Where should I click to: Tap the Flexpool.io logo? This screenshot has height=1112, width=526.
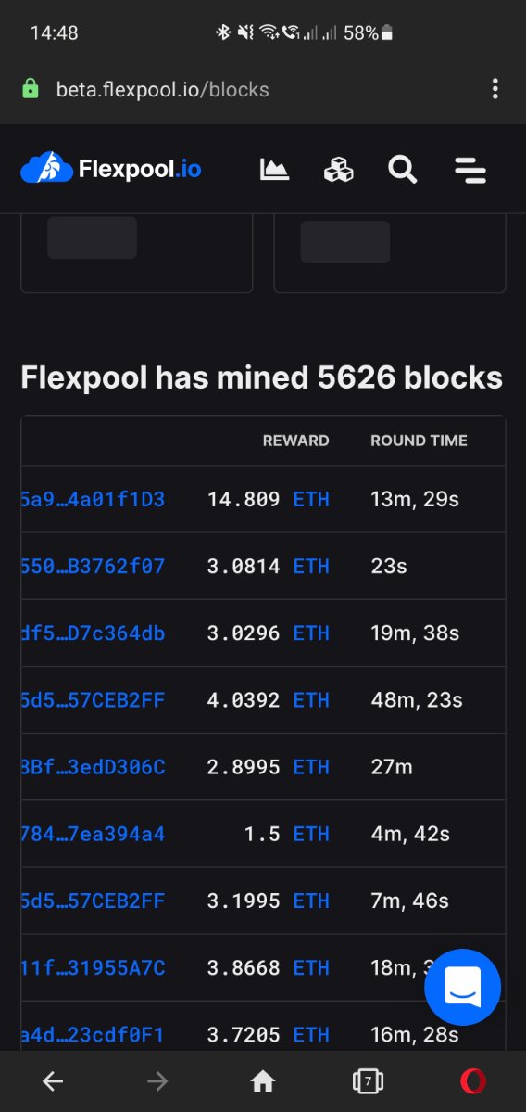(x=111, y=169)
